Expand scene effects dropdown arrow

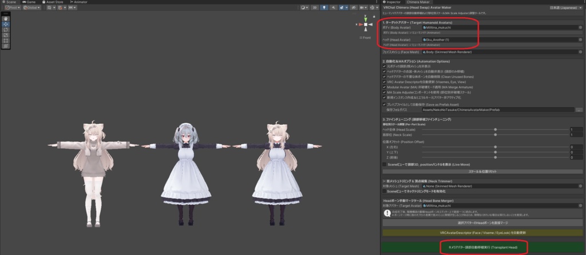[x=346, y=7]
